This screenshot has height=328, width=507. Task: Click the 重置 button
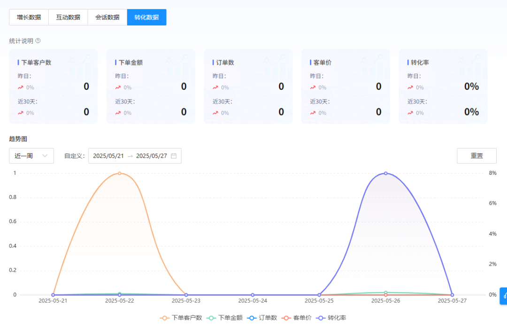(x=476, y=156)
